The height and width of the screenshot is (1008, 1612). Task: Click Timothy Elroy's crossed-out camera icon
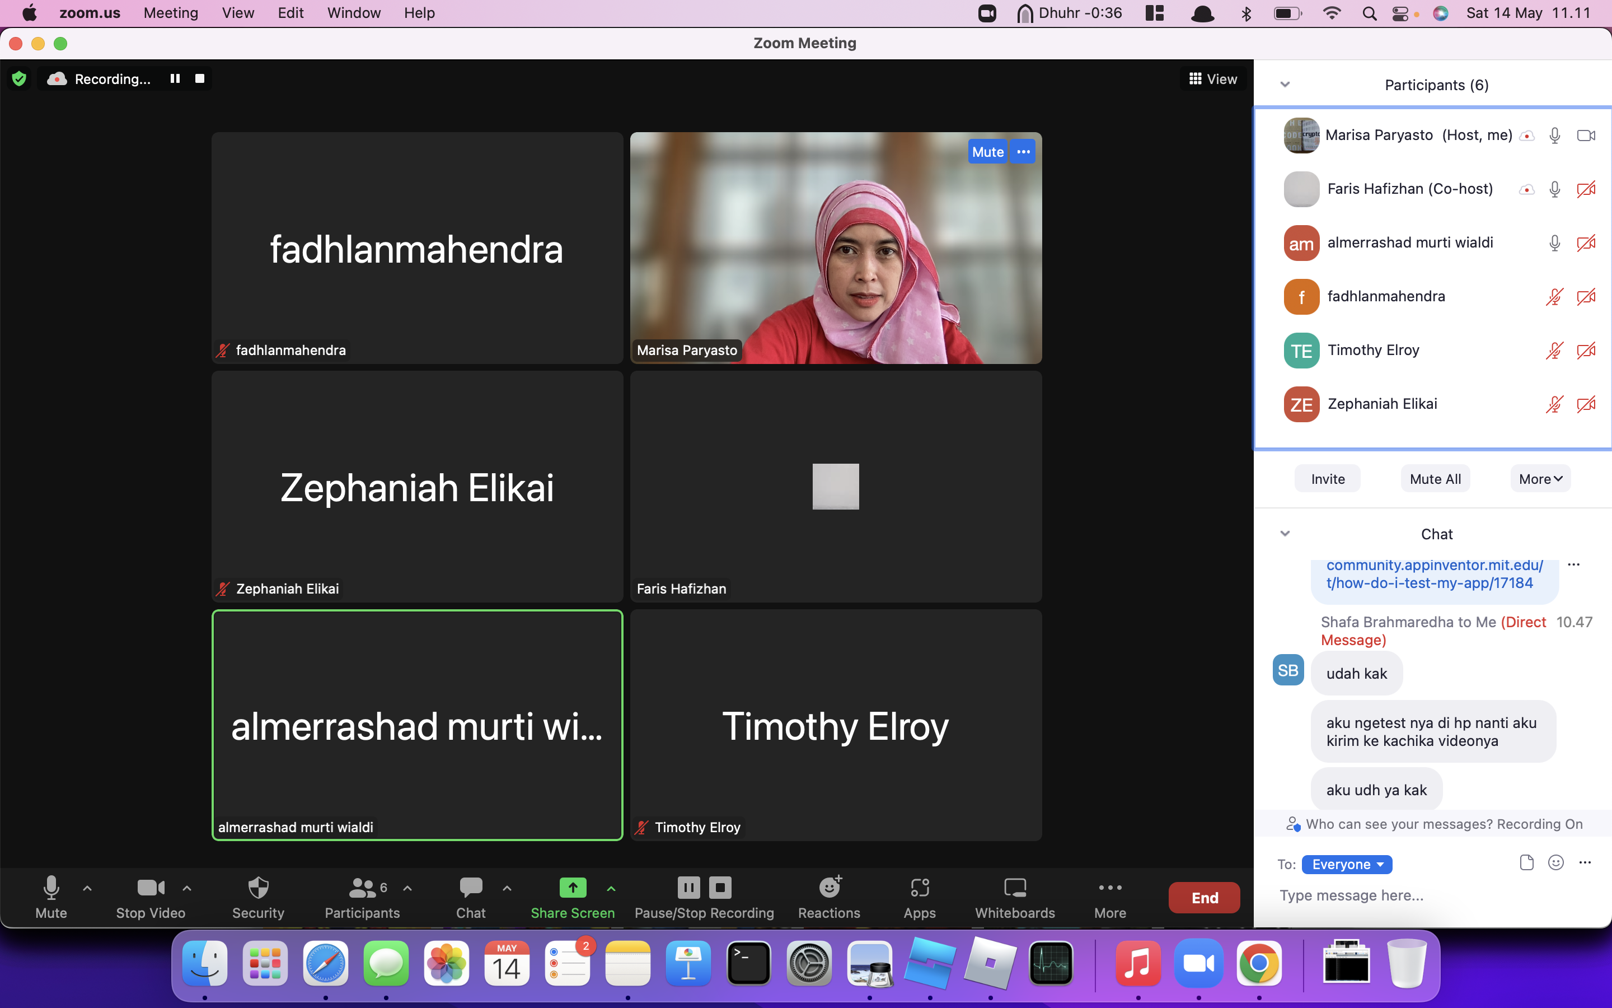tap(1586, 350)
